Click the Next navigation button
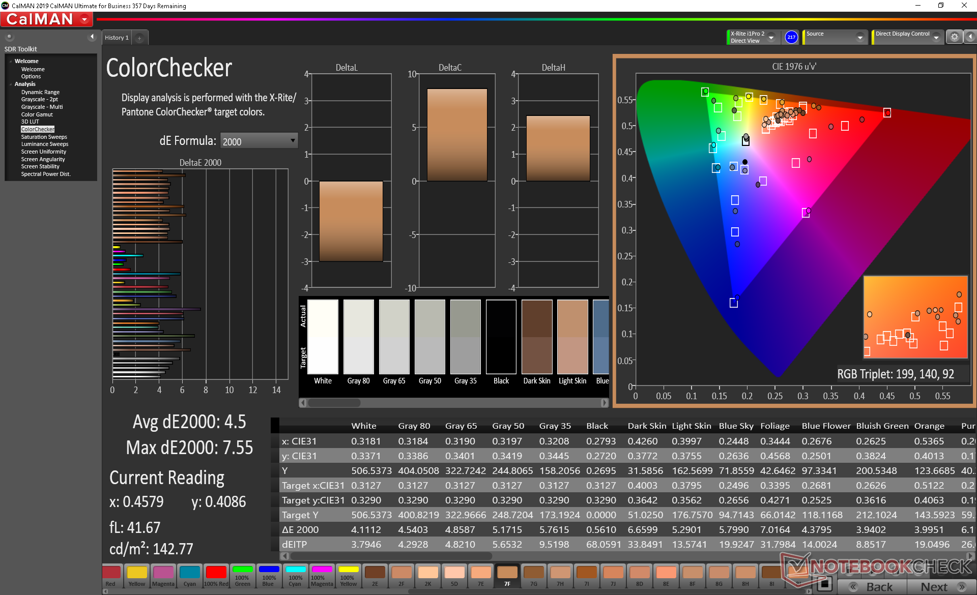 pos(941,587)
